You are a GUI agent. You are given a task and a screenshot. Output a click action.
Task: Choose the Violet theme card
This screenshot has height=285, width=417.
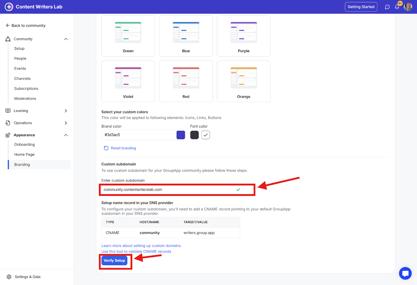click(x=128, y=81)
